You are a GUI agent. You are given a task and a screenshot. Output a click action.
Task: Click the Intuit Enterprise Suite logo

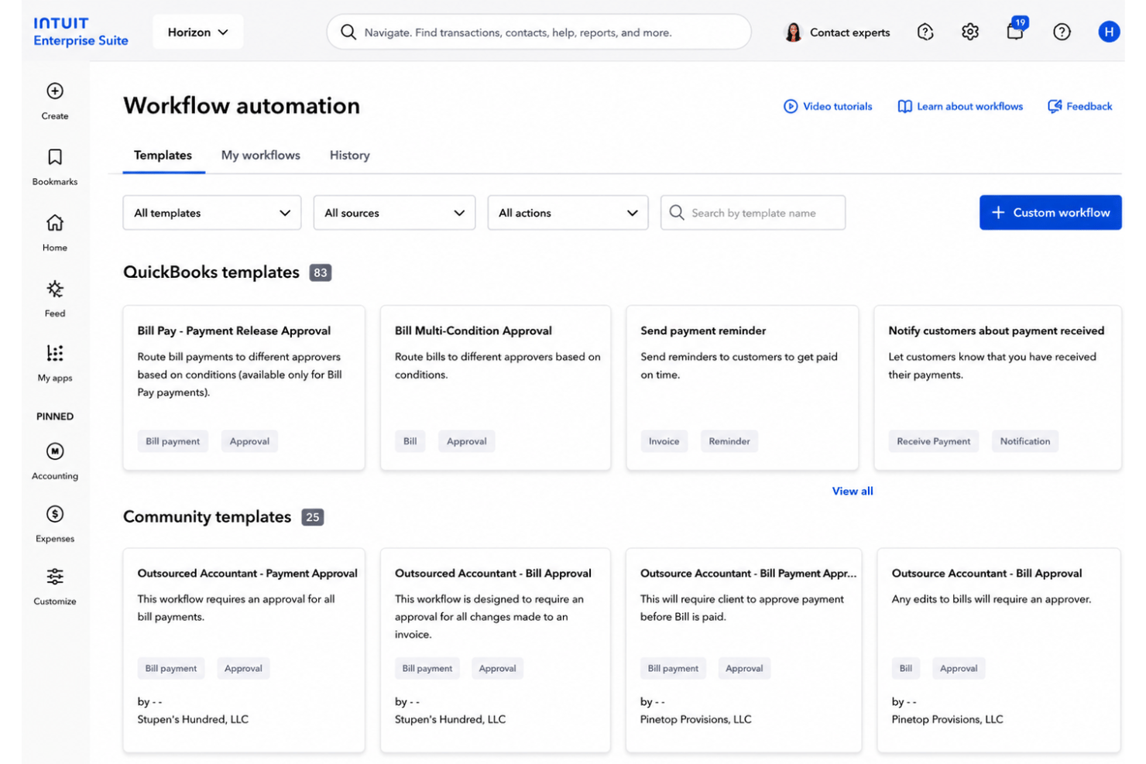click(x=81, y=32)
